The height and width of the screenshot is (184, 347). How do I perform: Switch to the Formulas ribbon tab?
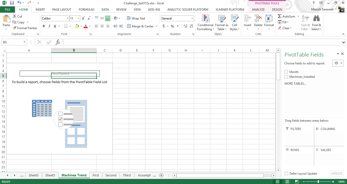(86, 10)
